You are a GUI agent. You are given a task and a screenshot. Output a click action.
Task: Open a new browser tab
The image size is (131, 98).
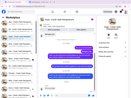point(54,2)
